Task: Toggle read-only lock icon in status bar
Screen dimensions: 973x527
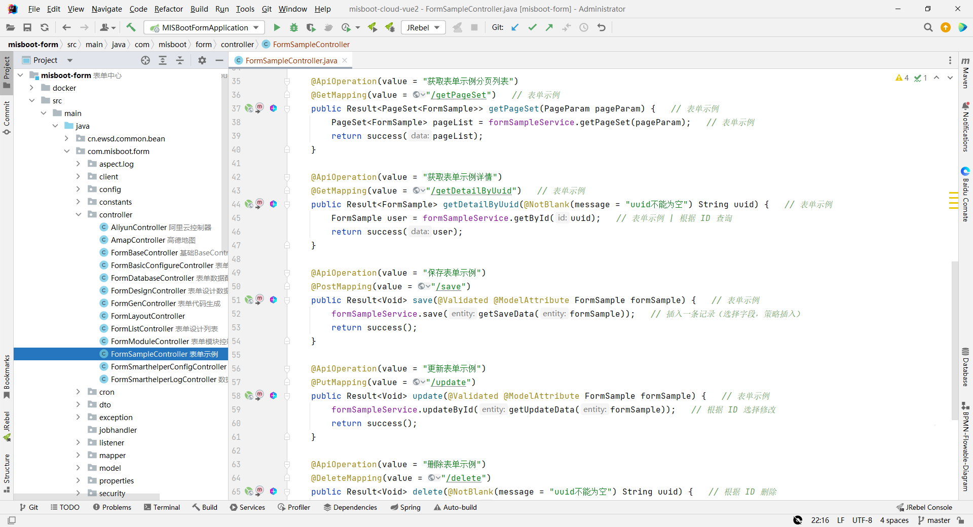Action: coord(960,520)
